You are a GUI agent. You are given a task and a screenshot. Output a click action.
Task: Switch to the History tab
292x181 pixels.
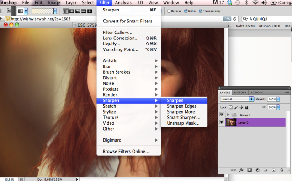coord(240,93)
